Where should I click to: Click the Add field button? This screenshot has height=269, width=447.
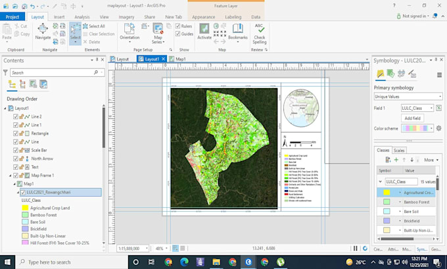point(412,118)
